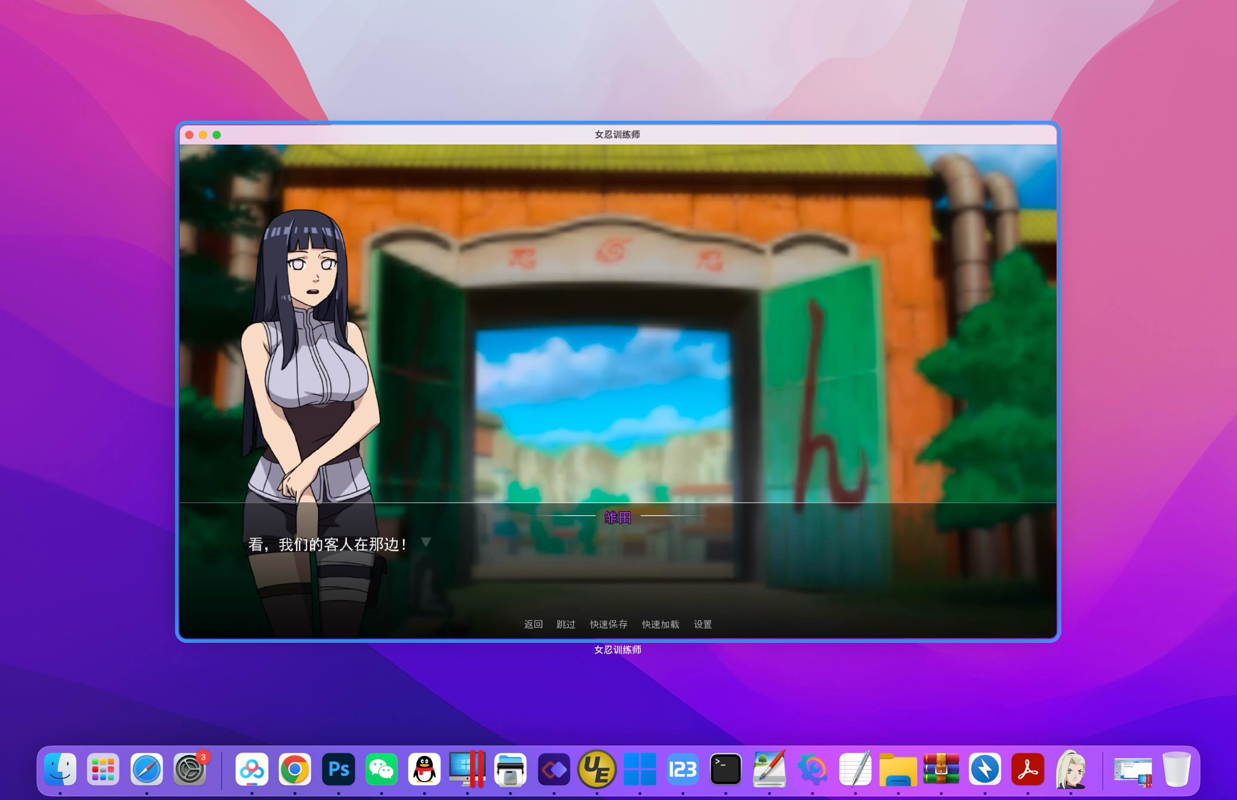Open System Preferences with badge 3

[189, 769]
